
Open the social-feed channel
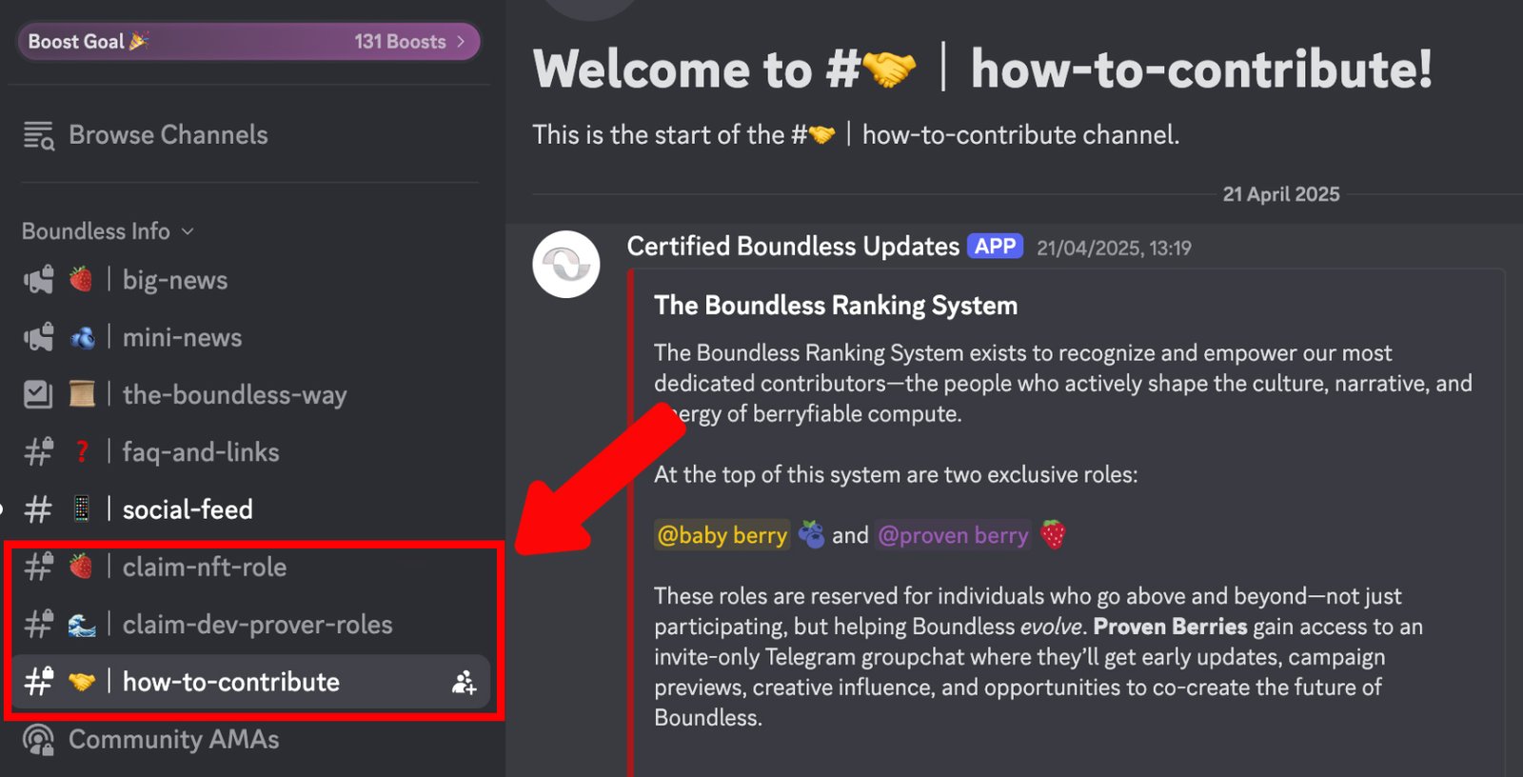pos(188,509)
